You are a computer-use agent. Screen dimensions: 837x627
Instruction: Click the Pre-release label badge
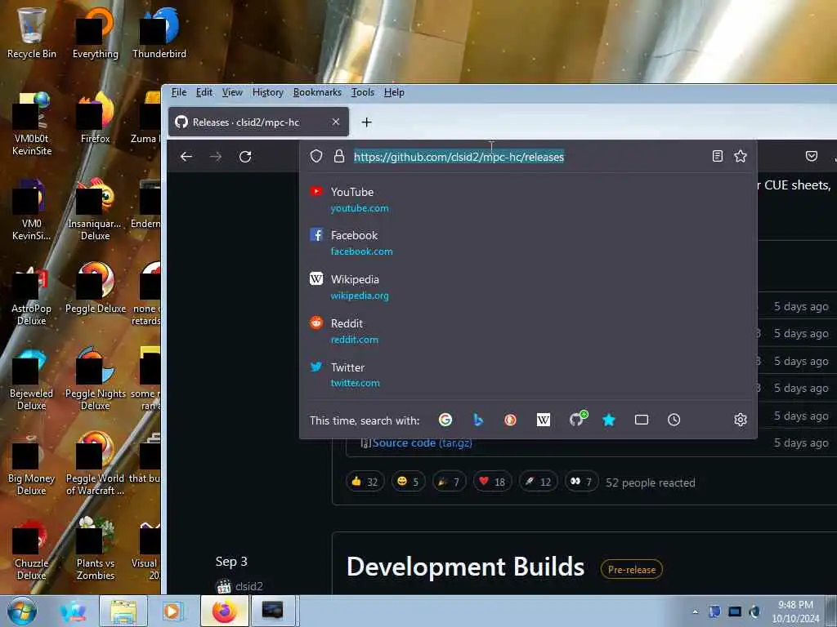632,569
